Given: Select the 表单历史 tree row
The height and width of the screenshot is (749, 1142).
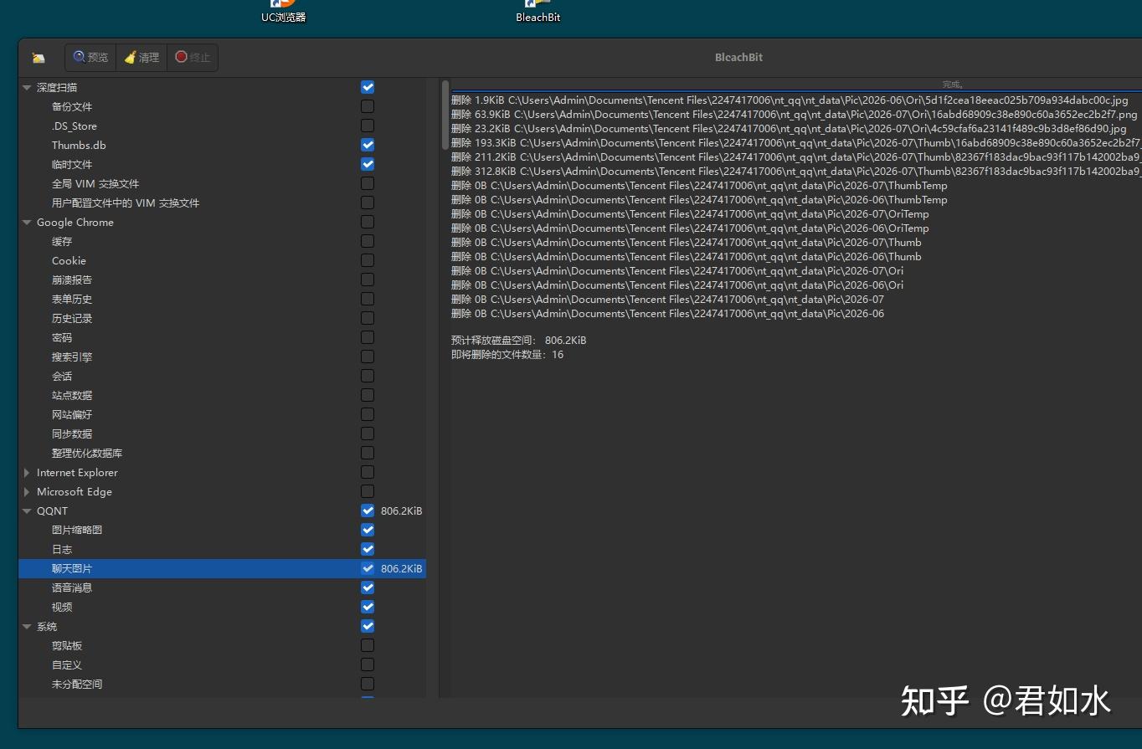Looking at the screenshot, I should [222, 300].
